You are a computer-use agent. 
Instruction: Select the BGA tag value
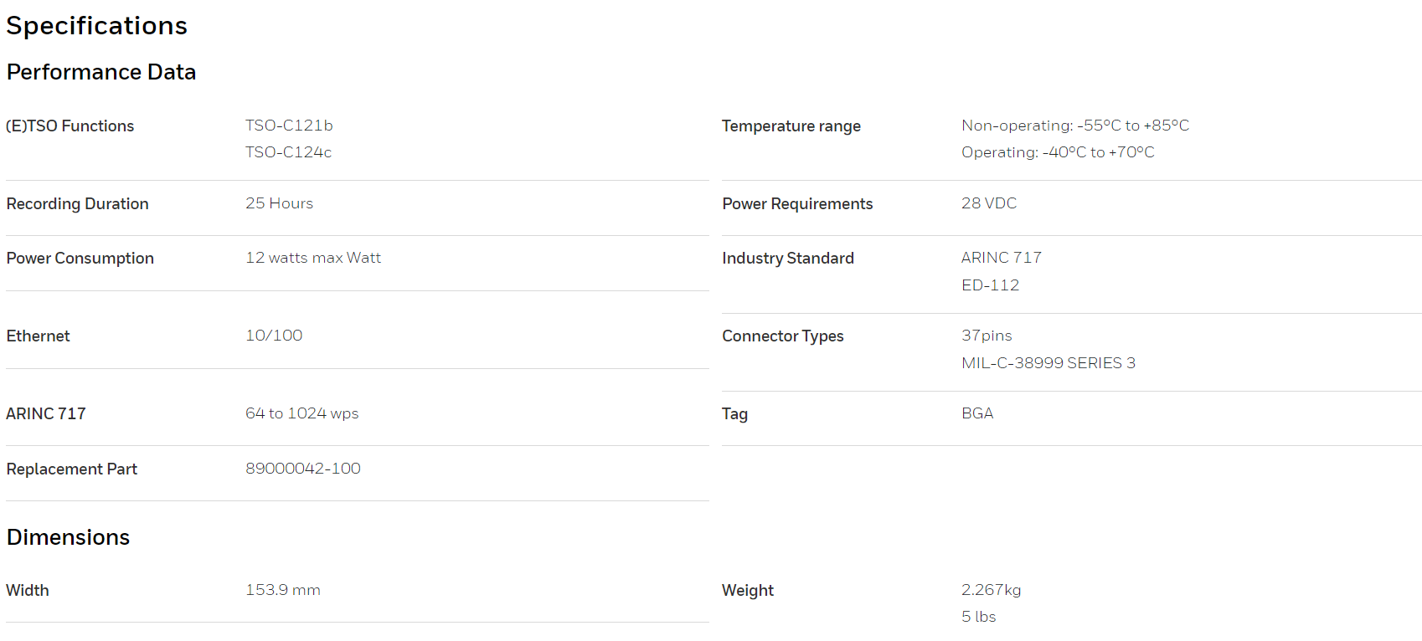coord(977,413)
